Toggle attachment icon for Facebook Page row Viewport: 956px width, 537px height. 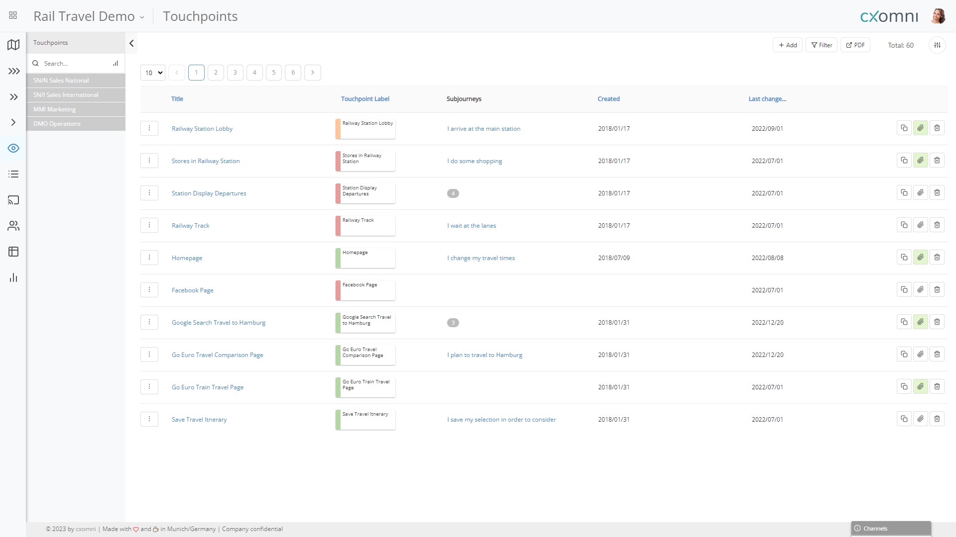920,290
